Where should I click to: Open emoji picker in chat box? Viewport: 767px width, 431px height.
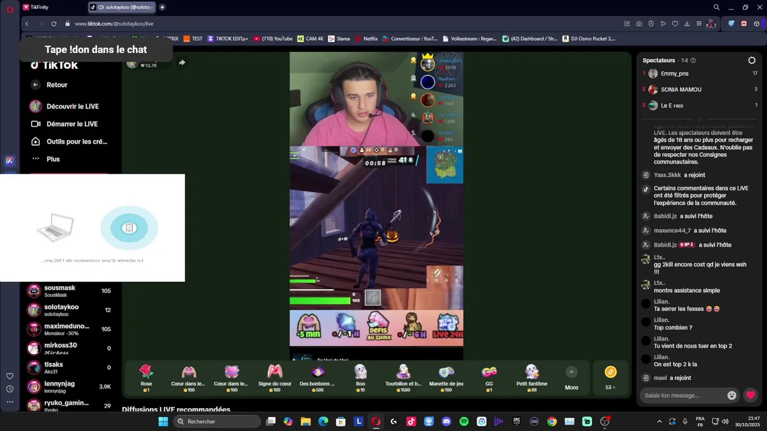(x=732, y=395)
